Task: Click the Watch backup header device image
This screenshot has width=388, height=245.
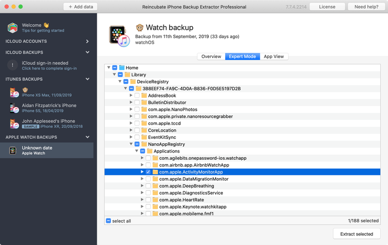Action: pos(119,35)
